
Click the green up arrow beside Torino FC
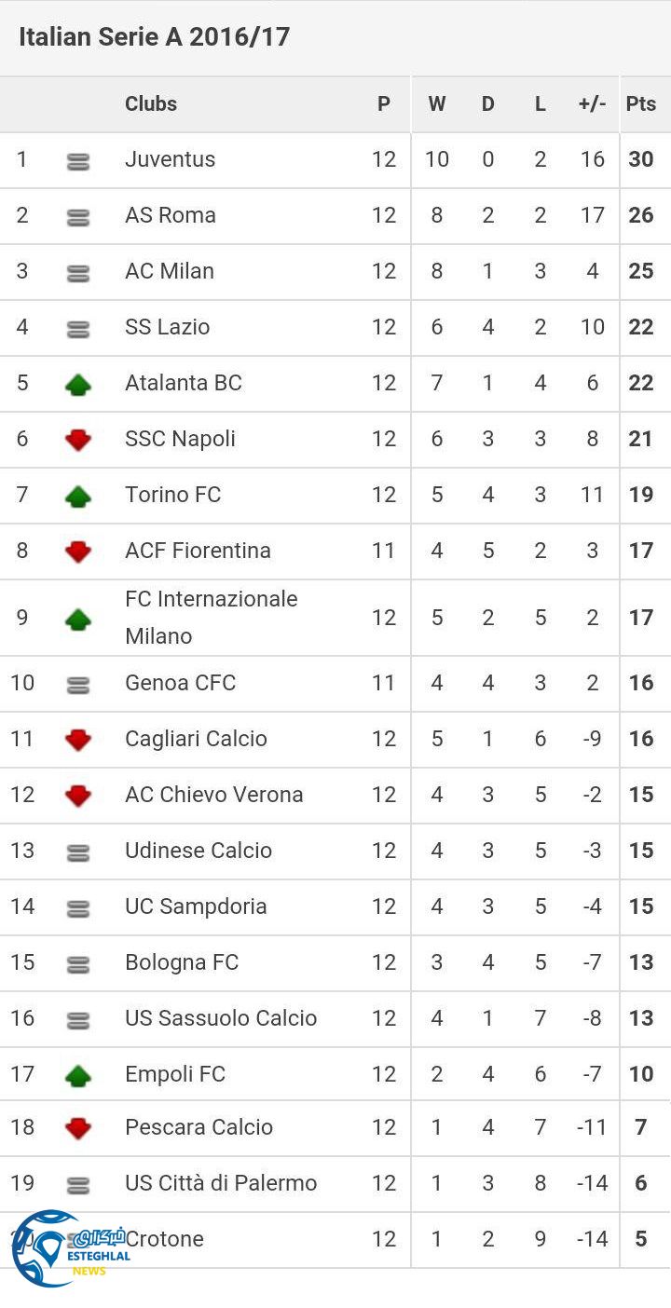(x=78, y=496)
